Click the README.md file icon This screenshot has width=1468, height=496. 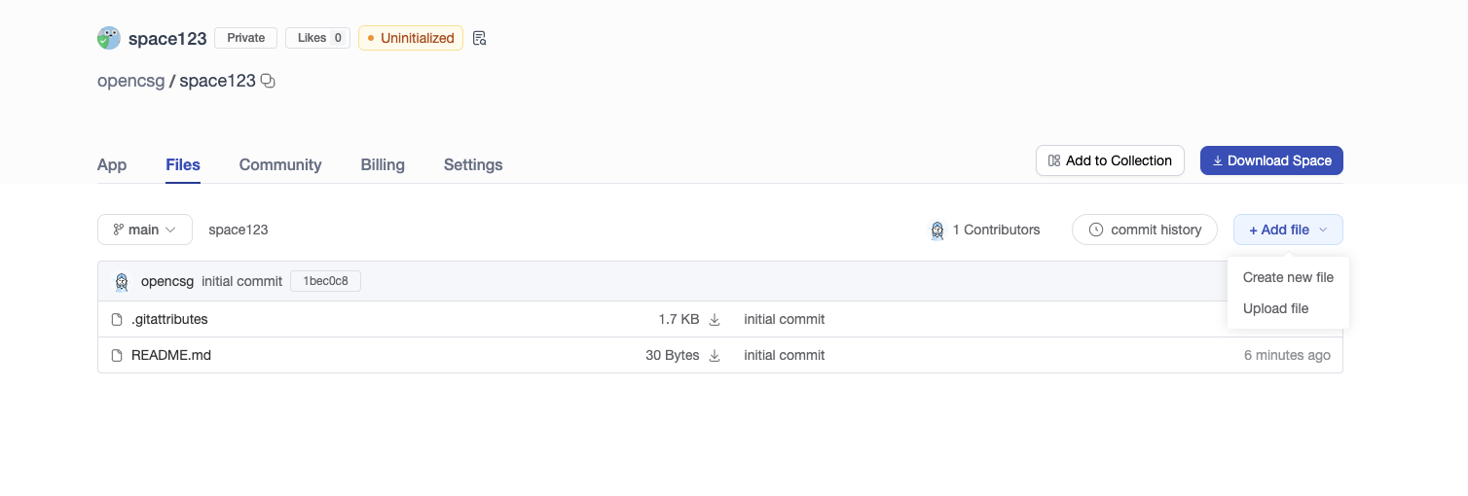(117, 355)
